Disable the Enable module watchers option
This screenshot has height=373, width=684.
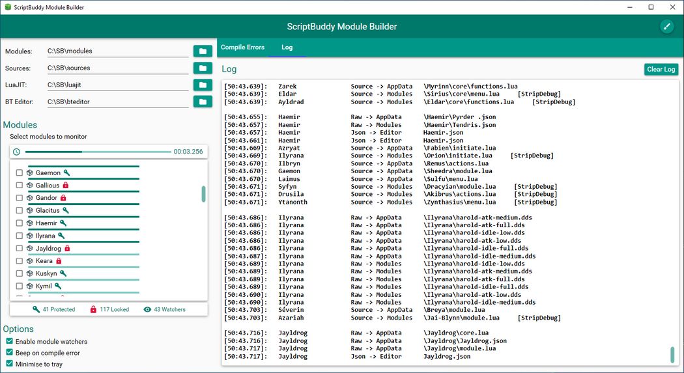click(x=9, y=341)
